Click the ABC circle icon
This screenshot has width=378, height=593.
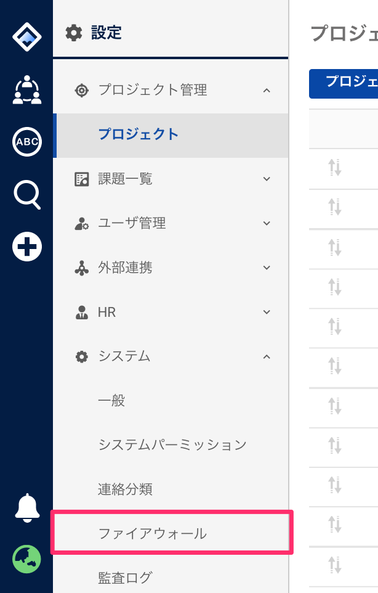coord(27,142)
